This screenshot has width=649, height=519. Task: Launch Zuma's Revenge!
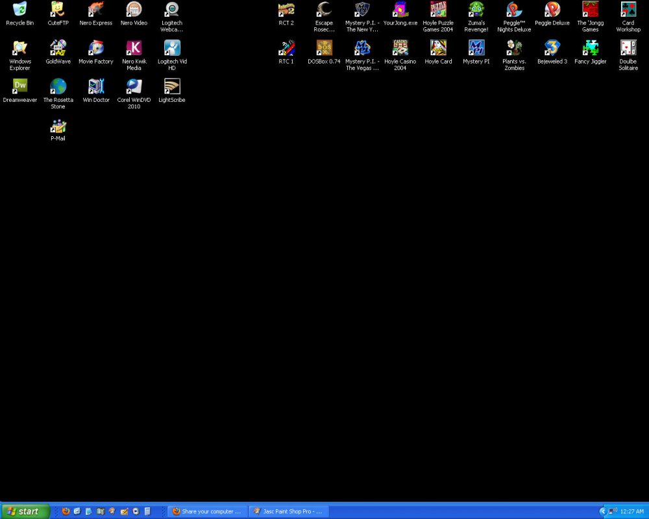pos(476,10)
